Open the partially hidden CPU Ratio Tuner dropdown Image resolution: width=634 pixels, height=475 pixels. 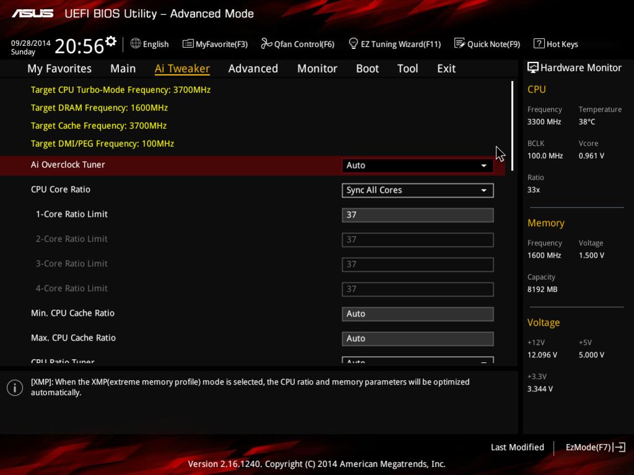pos(417,360)
